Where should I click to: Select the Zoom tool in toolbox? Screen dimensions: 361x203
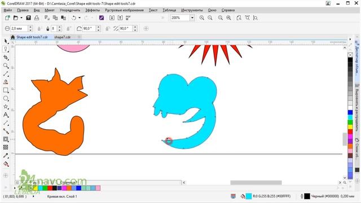(6, 66)
